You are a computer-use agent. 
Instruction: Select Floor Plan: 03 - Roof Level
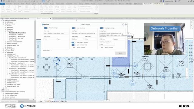tap(16, 38)
